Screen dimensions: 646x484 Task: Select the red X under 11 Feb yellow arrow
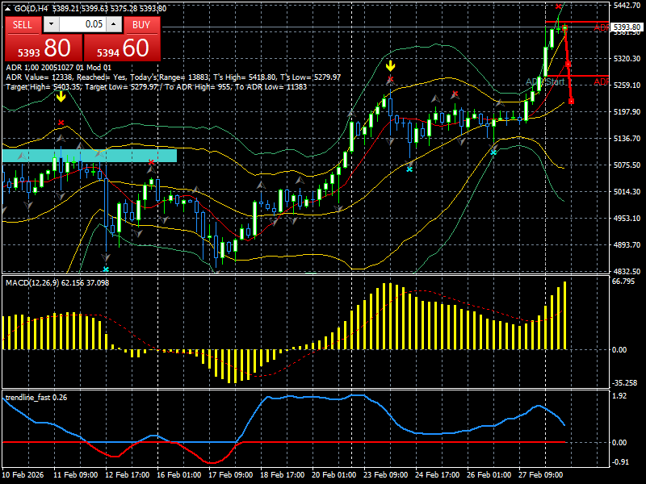pyautogui.click(x=61, y=123)
